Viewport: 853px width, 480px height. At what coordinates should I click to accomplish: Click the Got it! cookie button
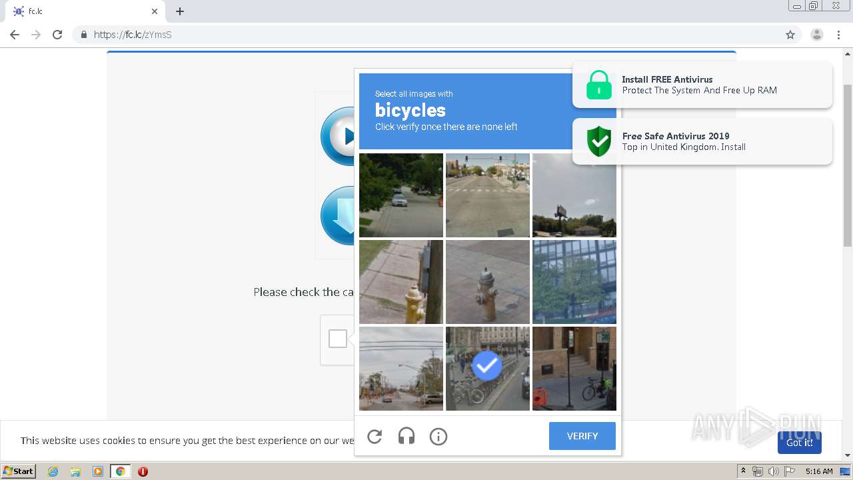(x=799, y=443)
